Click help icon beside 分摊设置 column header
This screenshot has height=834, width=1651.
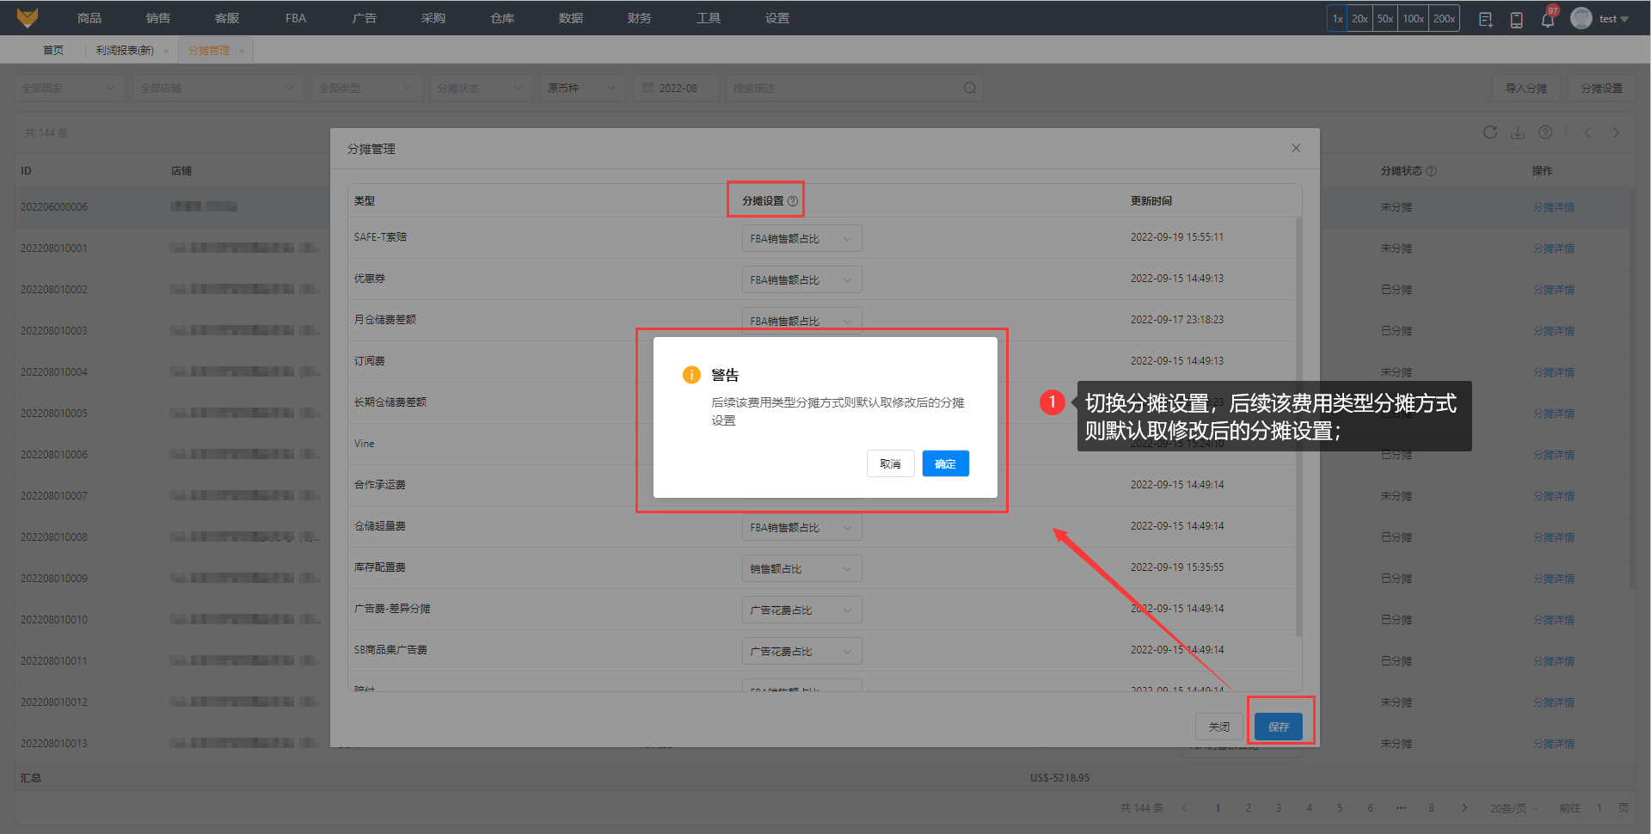pos(793,201)
